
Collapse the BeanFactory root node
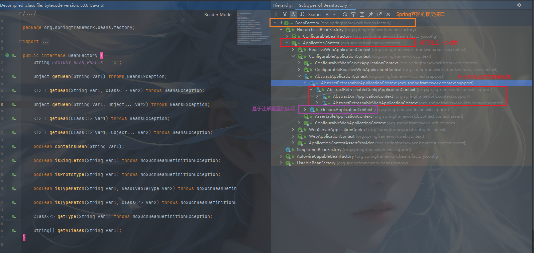point(275,23)
